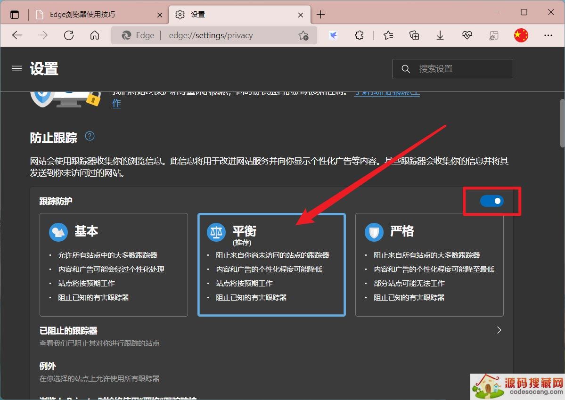The width and height of the screenshot is (565, 400).
Task: Click the browser Back arrow button
Action: (17, 35)
